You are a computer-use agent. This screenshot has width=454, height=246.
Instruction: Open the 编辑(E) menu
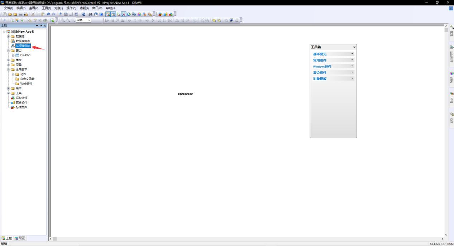click(21, 8)
